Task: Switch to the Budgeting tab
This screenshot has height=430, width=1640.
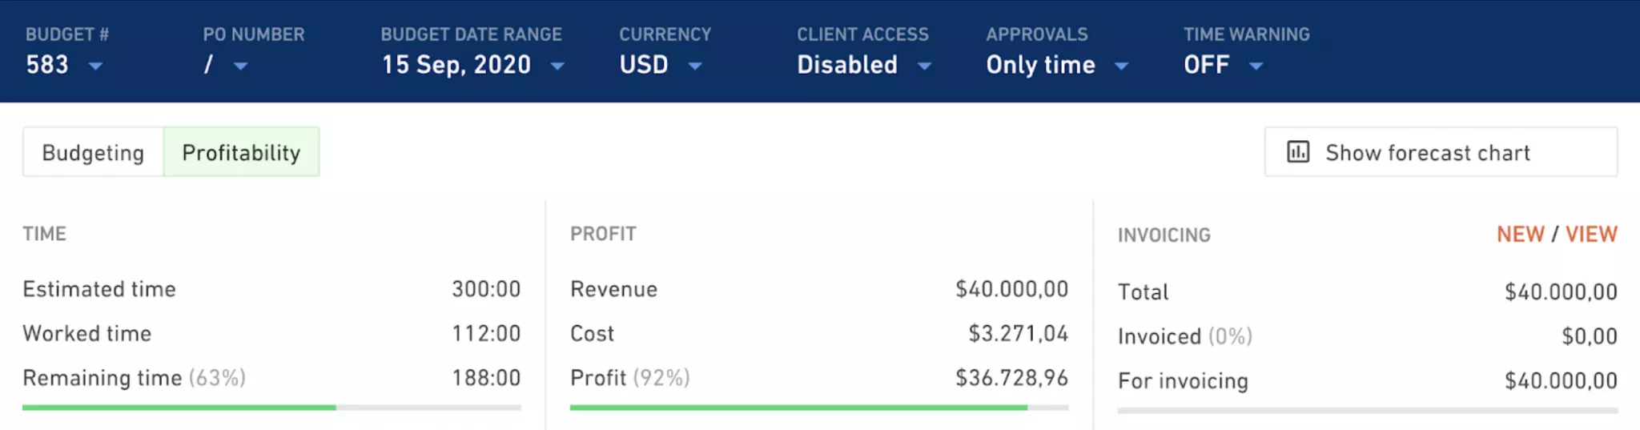Action: coord(93,152)
